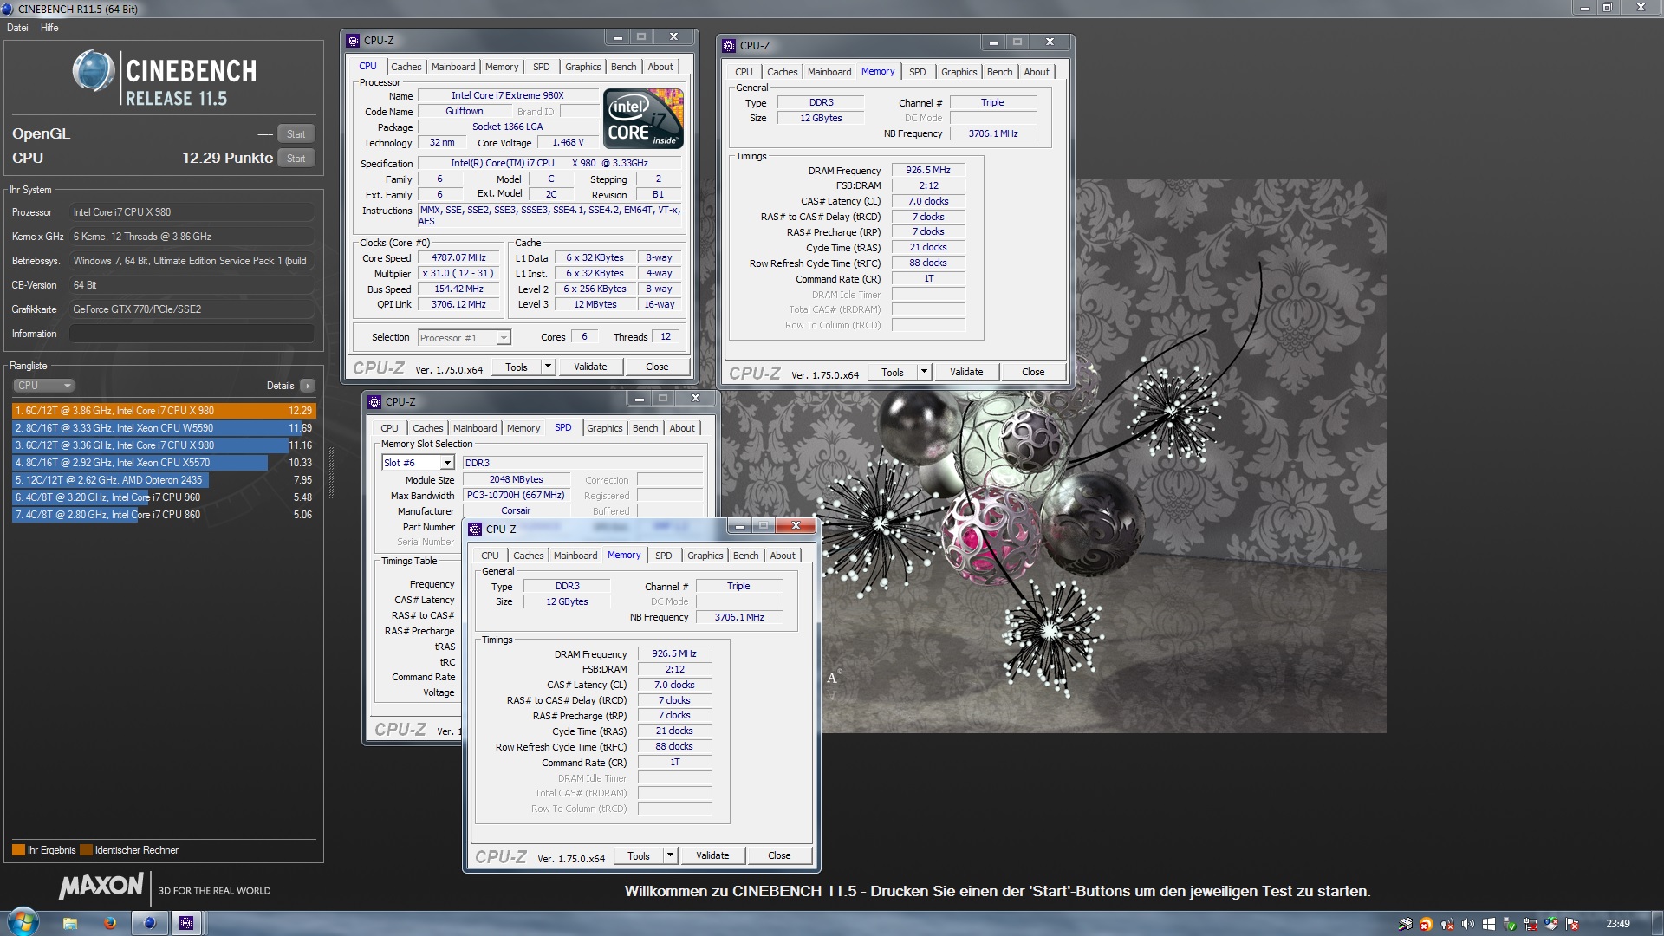The height and width of the screenshot is (936, 1664).
Task: Click the Intel Core i7 logo badge
Action: [x=643, y=119]
